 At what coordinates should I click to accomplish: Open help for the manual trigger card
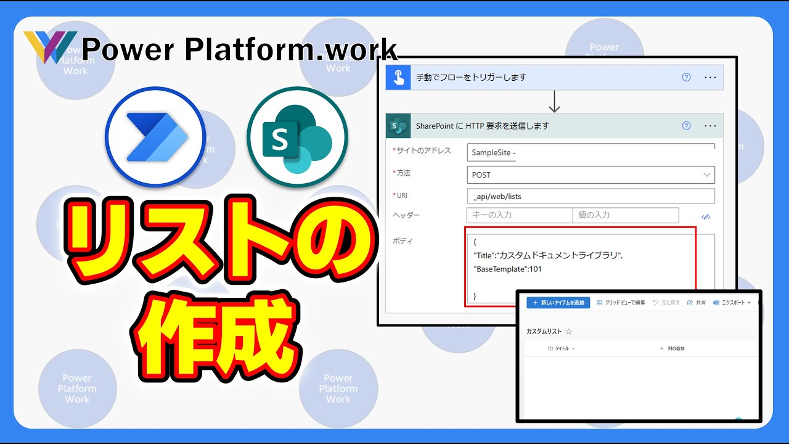pyautogui.click(x=686, y=77)
